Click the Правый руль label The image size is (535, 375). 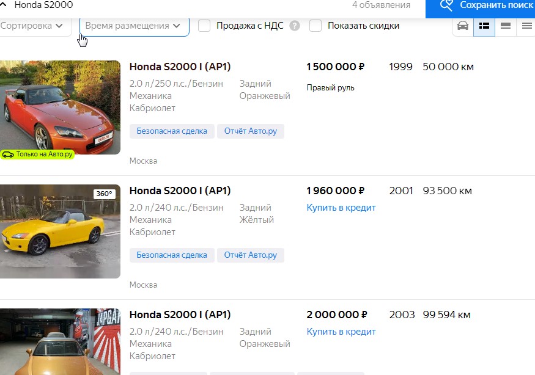click(330, 88)
